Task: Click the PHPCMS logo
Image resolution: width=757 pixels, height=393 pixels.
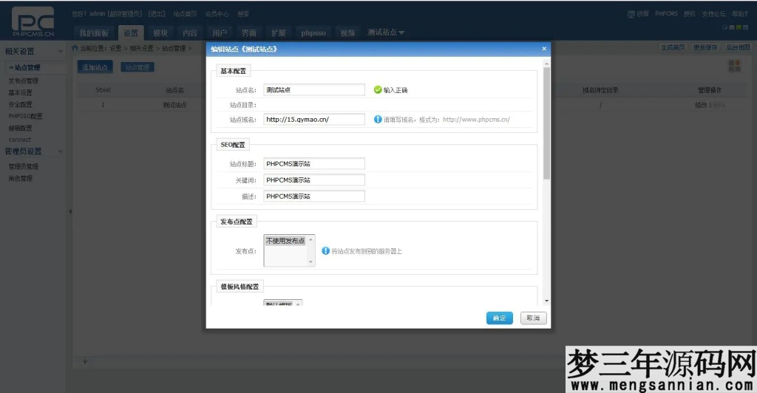Action: pos(33,22)
